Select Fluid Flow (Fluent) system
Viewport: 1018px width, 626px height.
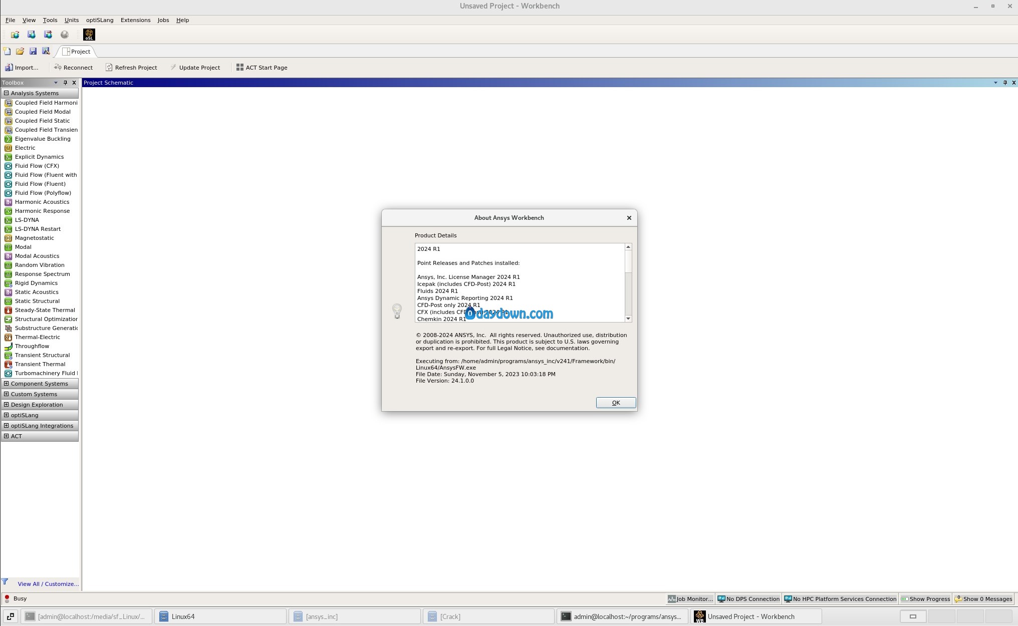click(40, 184)
